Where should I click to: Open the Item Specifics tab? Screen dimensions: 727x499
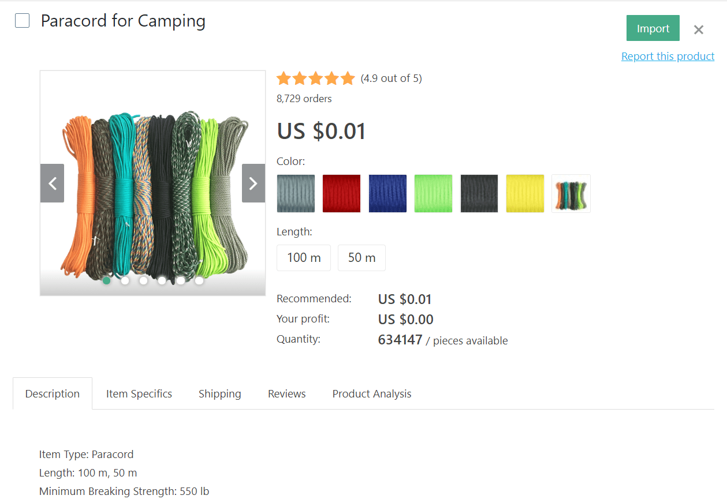tap(139, 394)
